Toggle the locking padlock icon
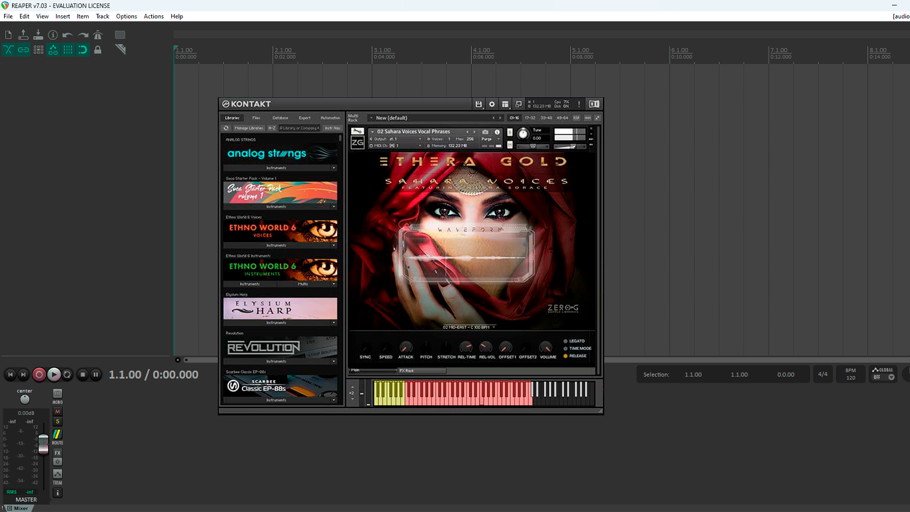This screenshot has height=512, width=910. pyautogui.click(x=98, y=49)
